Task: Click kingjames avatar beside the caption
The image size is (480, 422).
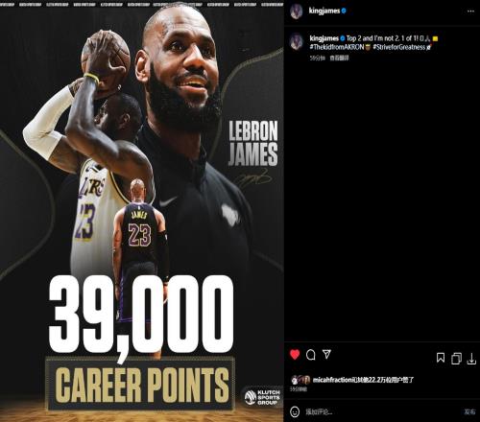Action: click(297, 42)
